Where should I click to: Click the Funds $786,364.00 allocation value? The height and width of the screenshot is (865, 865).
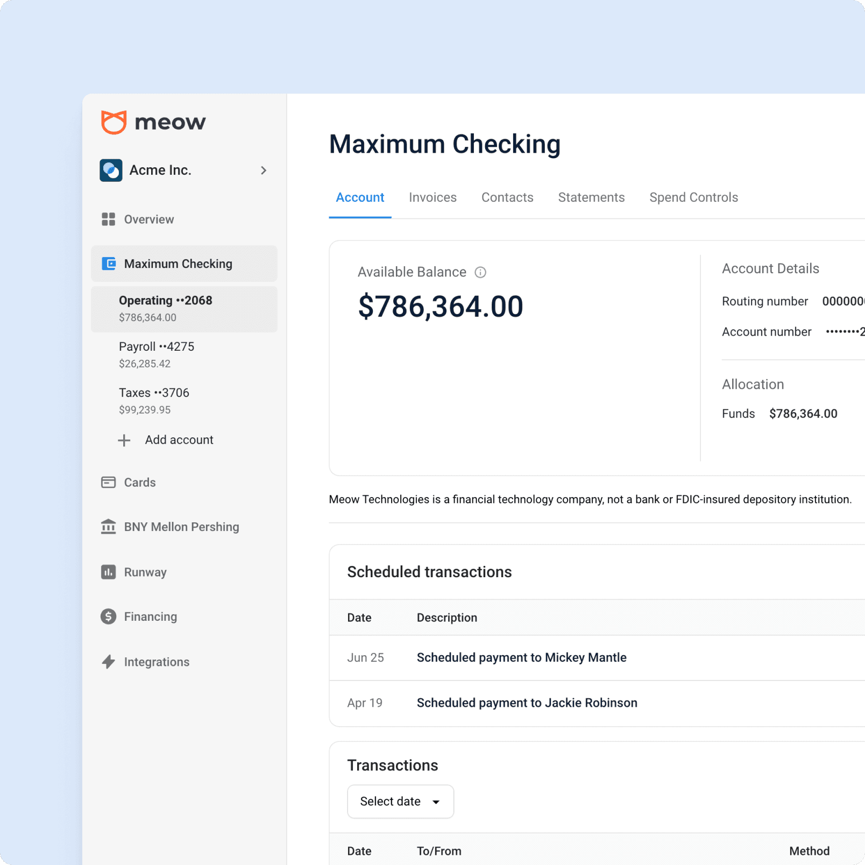click(x=803, y=414)
